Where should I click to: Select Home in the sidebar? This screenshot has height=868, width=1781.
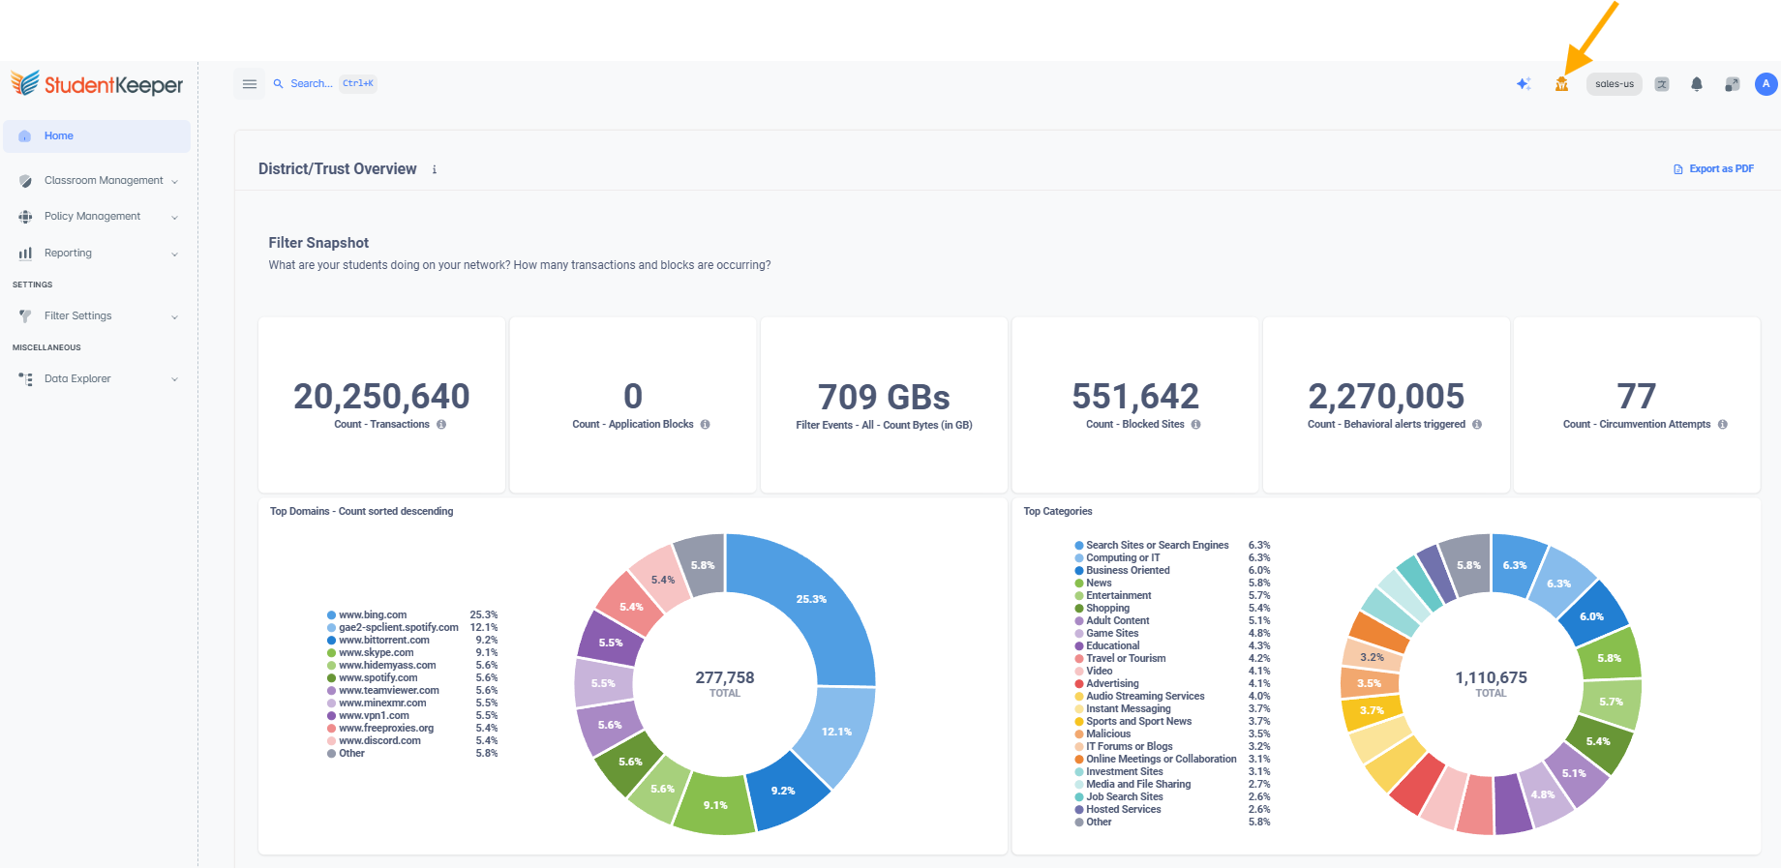[97, 136]
